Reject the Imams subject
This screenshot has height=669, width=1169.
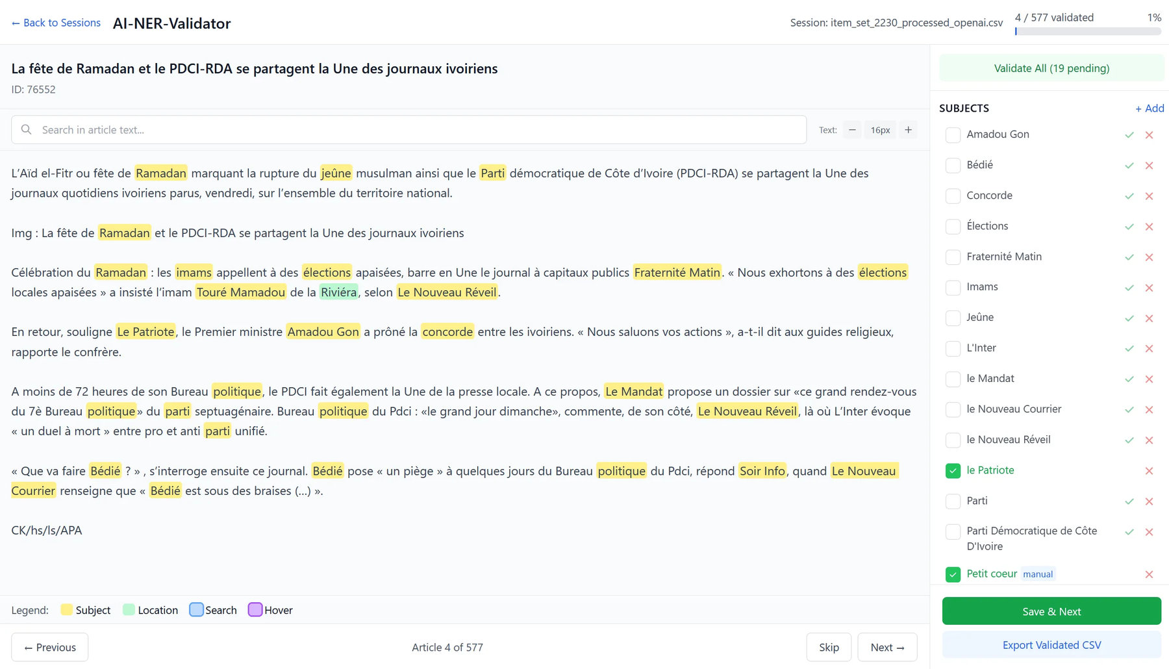(x=1149, y=288)
